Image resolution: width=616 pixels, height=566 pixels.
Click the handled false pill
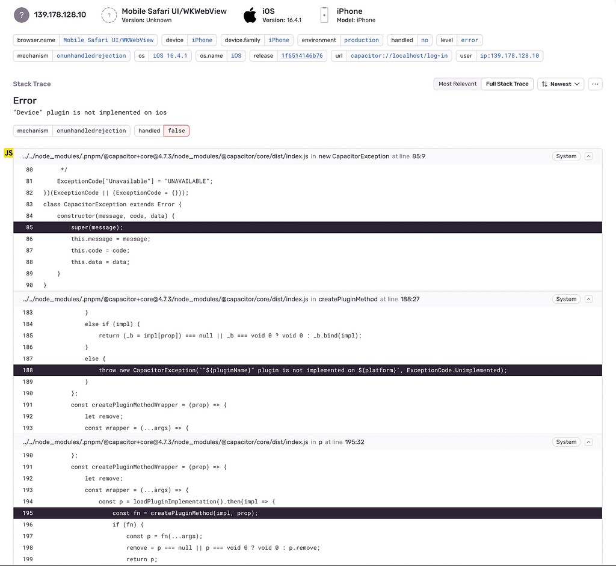[176, 131]
